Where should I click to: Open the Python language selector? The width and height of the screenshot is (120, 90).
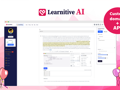pos(48,56)
